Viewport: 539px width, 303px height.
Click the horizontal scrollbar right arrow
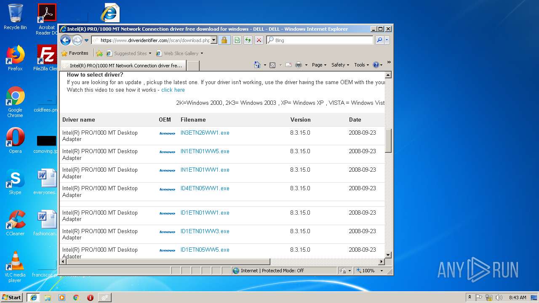click(382, 261)
